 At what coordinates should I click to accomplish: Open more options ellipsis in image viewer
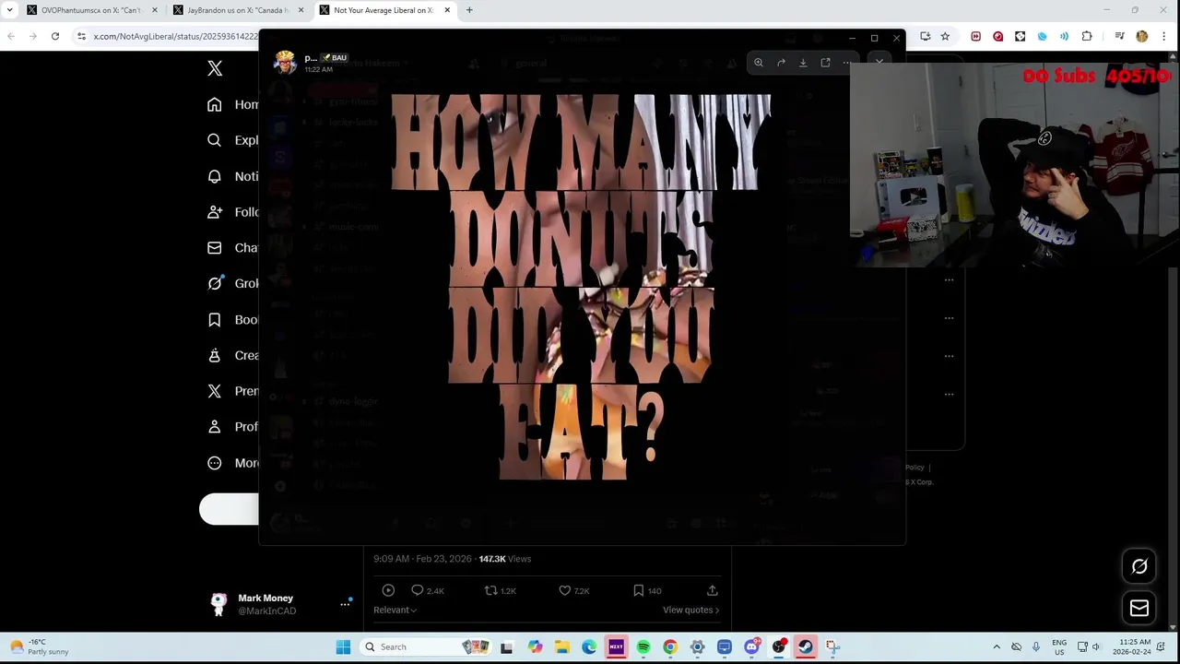click(x=847, y=63)
